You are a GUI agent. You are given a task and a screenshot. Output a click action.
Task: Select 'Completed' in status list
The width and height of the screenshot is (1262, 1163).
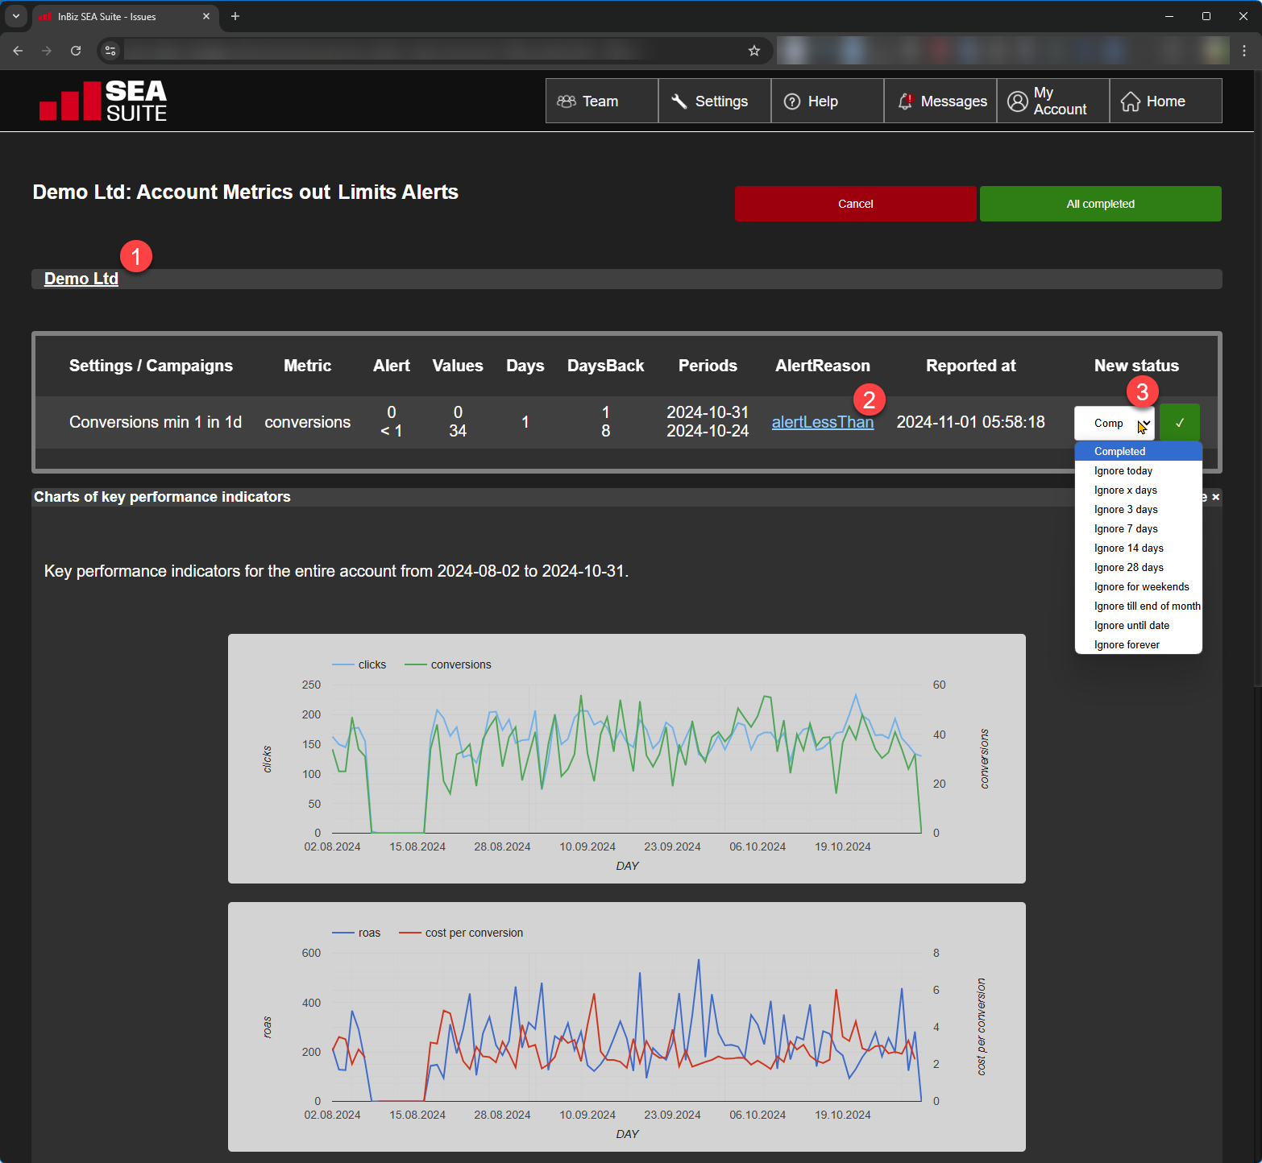point(1119,452)
